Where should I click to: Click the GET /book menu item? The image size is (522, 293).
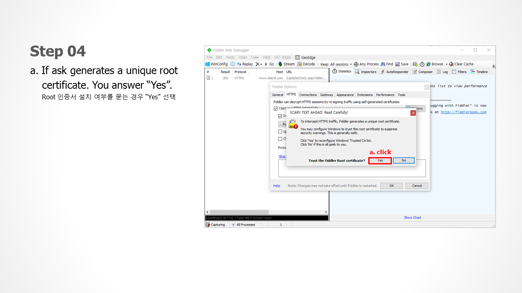[x=283, y=57]
